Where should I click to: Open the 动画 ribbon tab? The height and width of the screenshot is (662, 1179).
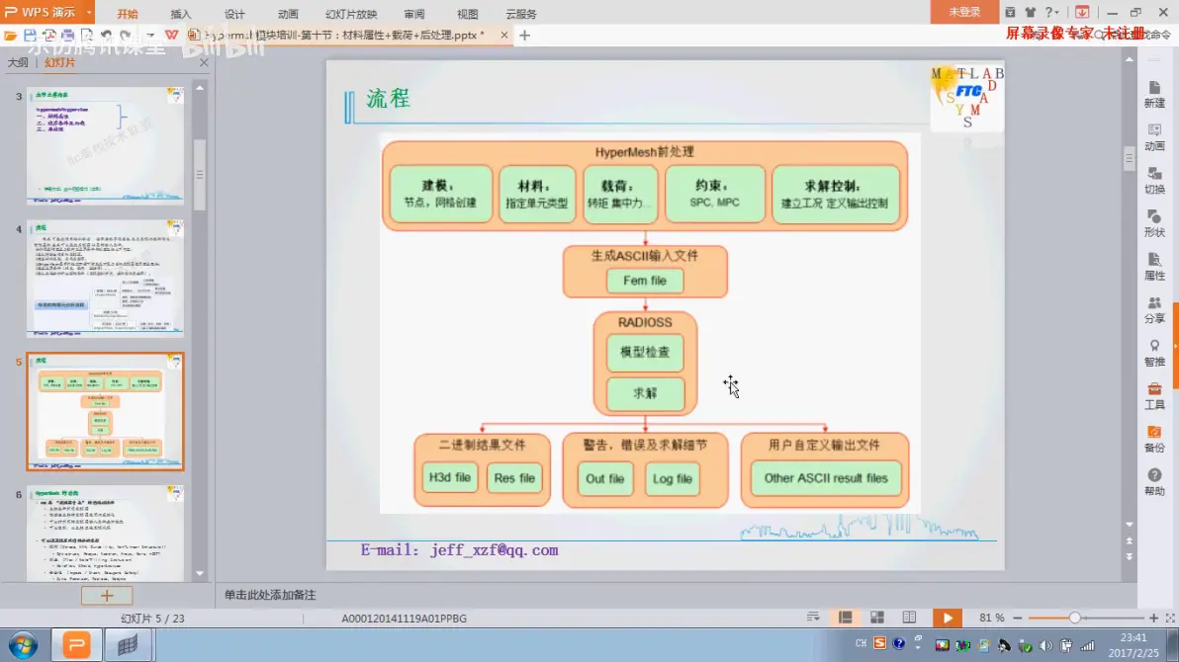tap(288, 14)
